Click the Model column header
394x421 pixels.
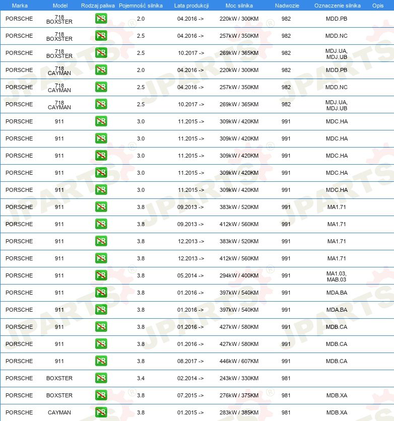click(60, 6)
